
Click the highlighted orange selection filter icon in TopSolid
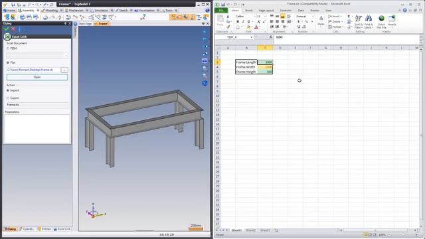pos(173,17)
